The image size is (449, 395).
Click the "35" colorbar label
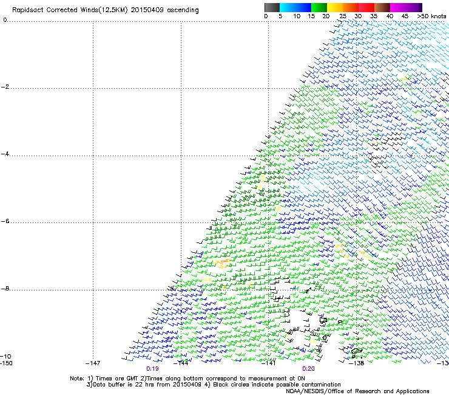(x=374, y=16)
